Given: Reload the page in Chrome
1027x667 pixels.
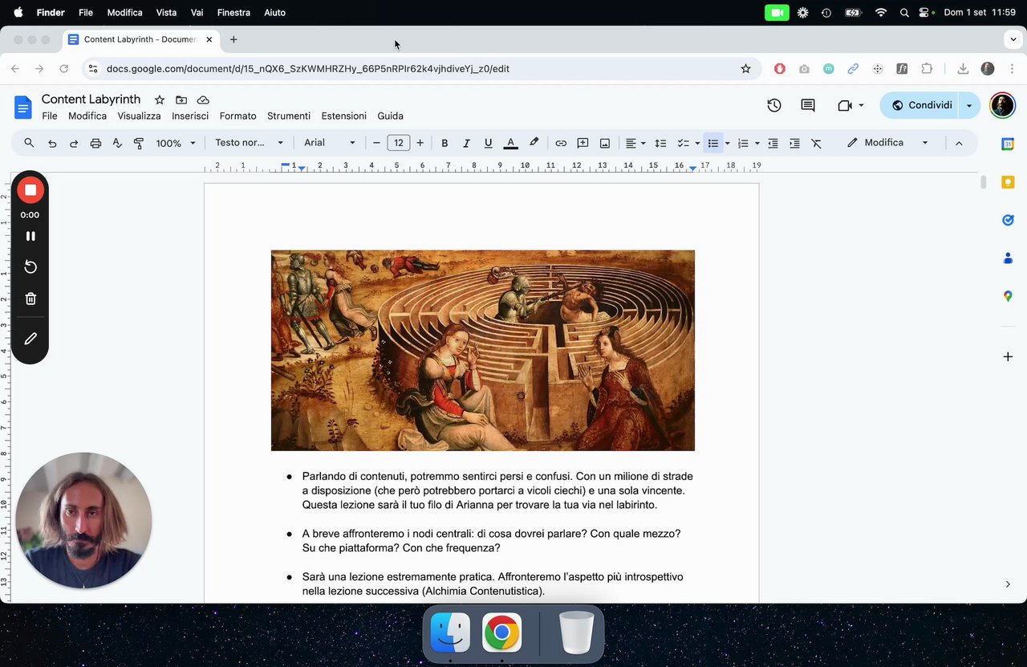Looking at the screenshot, I should tap(64, 69).
